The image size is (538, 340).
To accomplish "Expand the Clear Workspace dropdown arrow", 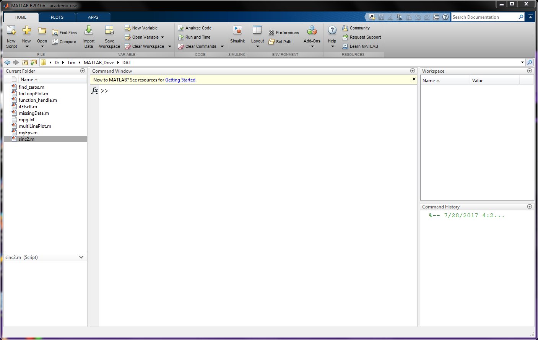I will (170, 46).
